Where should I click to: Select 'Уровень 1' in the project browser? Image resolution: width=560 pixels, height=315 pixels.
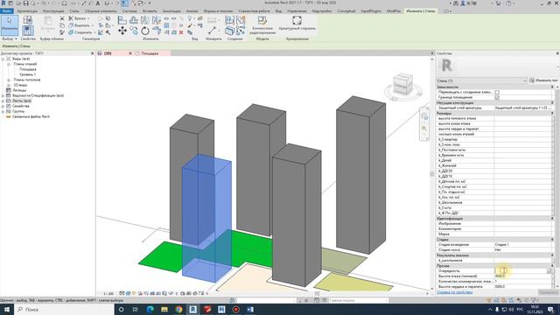point(27,74)
